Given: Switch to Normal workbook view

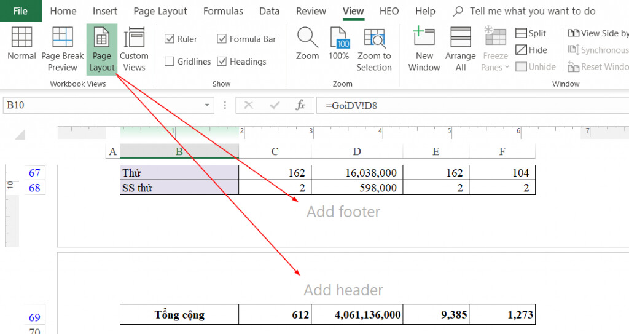Looking at the screenshot, I should (21, 44).
